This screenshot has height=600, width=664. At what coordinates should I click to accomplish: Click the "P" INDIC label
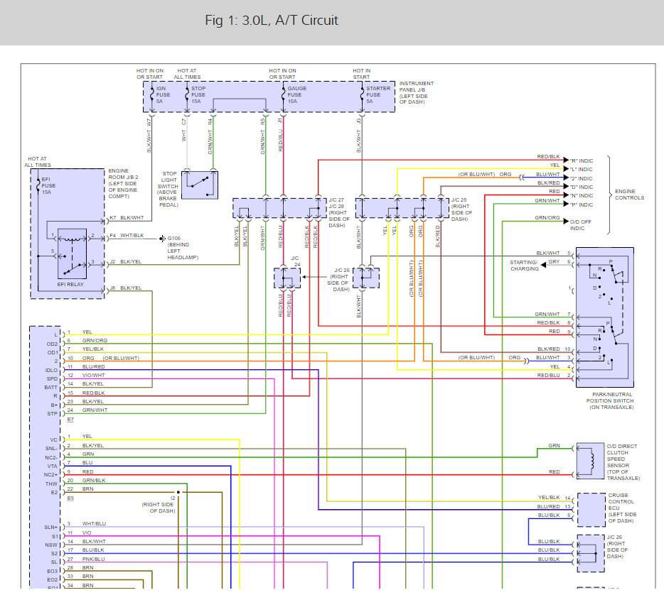(x=582, y=204)
